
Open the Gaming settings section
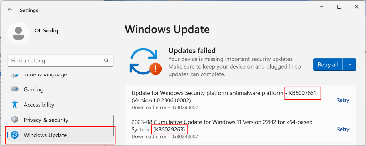pos(33,90)
